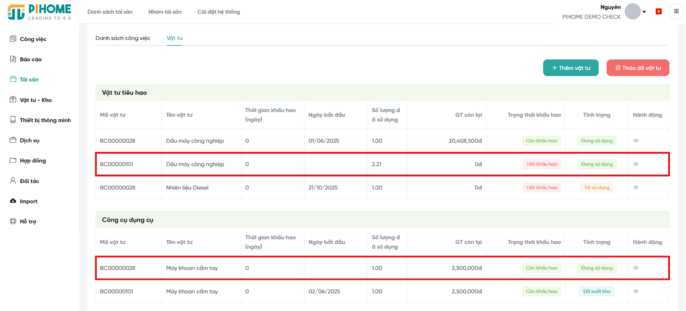Click eye icon for first Dầu máy row
The image size is (686, 311).
point(636,141)
